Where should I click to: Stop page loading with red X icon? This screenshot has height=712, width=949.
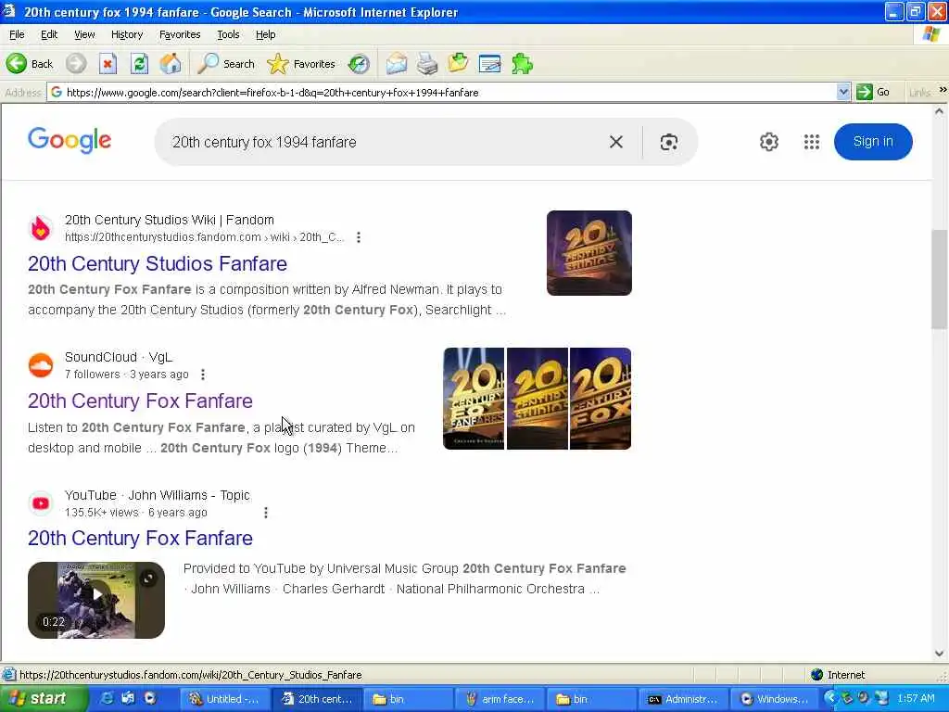coord(108,64)
